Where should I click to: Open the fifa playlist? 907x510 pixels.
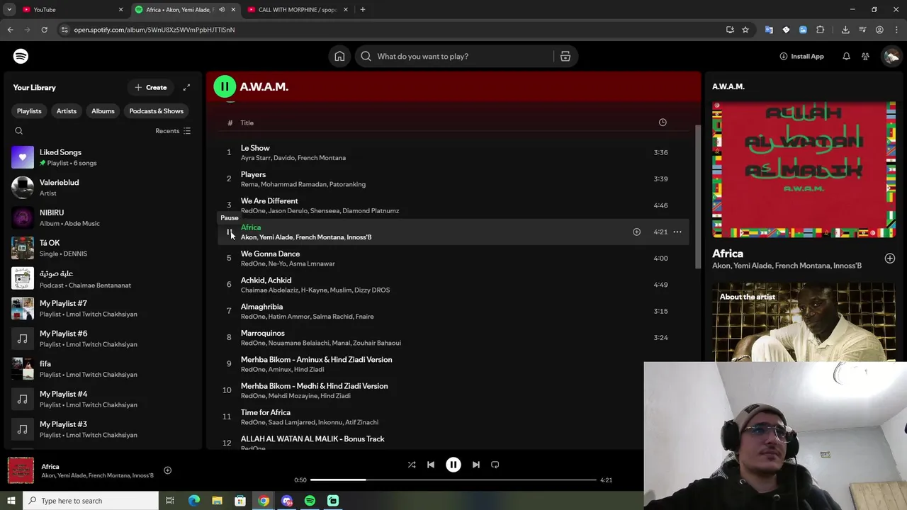pyautogui.click(x=101, y=368)
